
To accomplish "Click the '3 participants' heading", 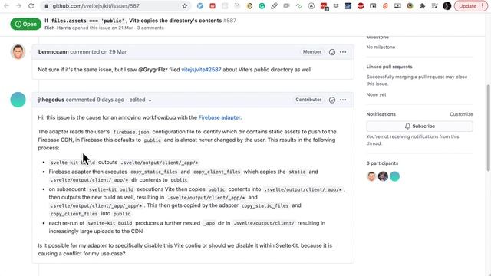I will 382,163.
